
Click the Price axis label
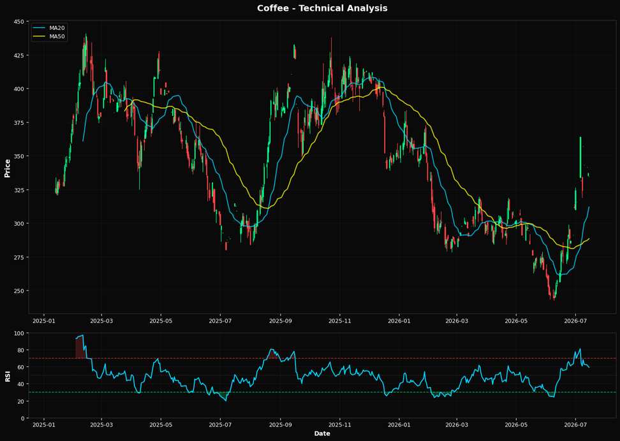point(7,168)
